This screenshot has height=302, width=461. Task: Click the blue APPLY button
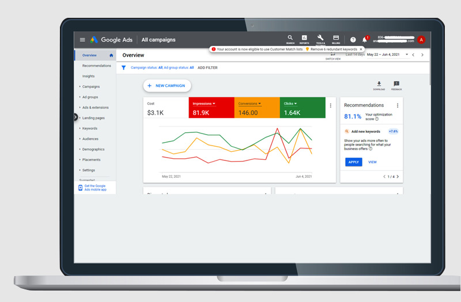(353, 162)
